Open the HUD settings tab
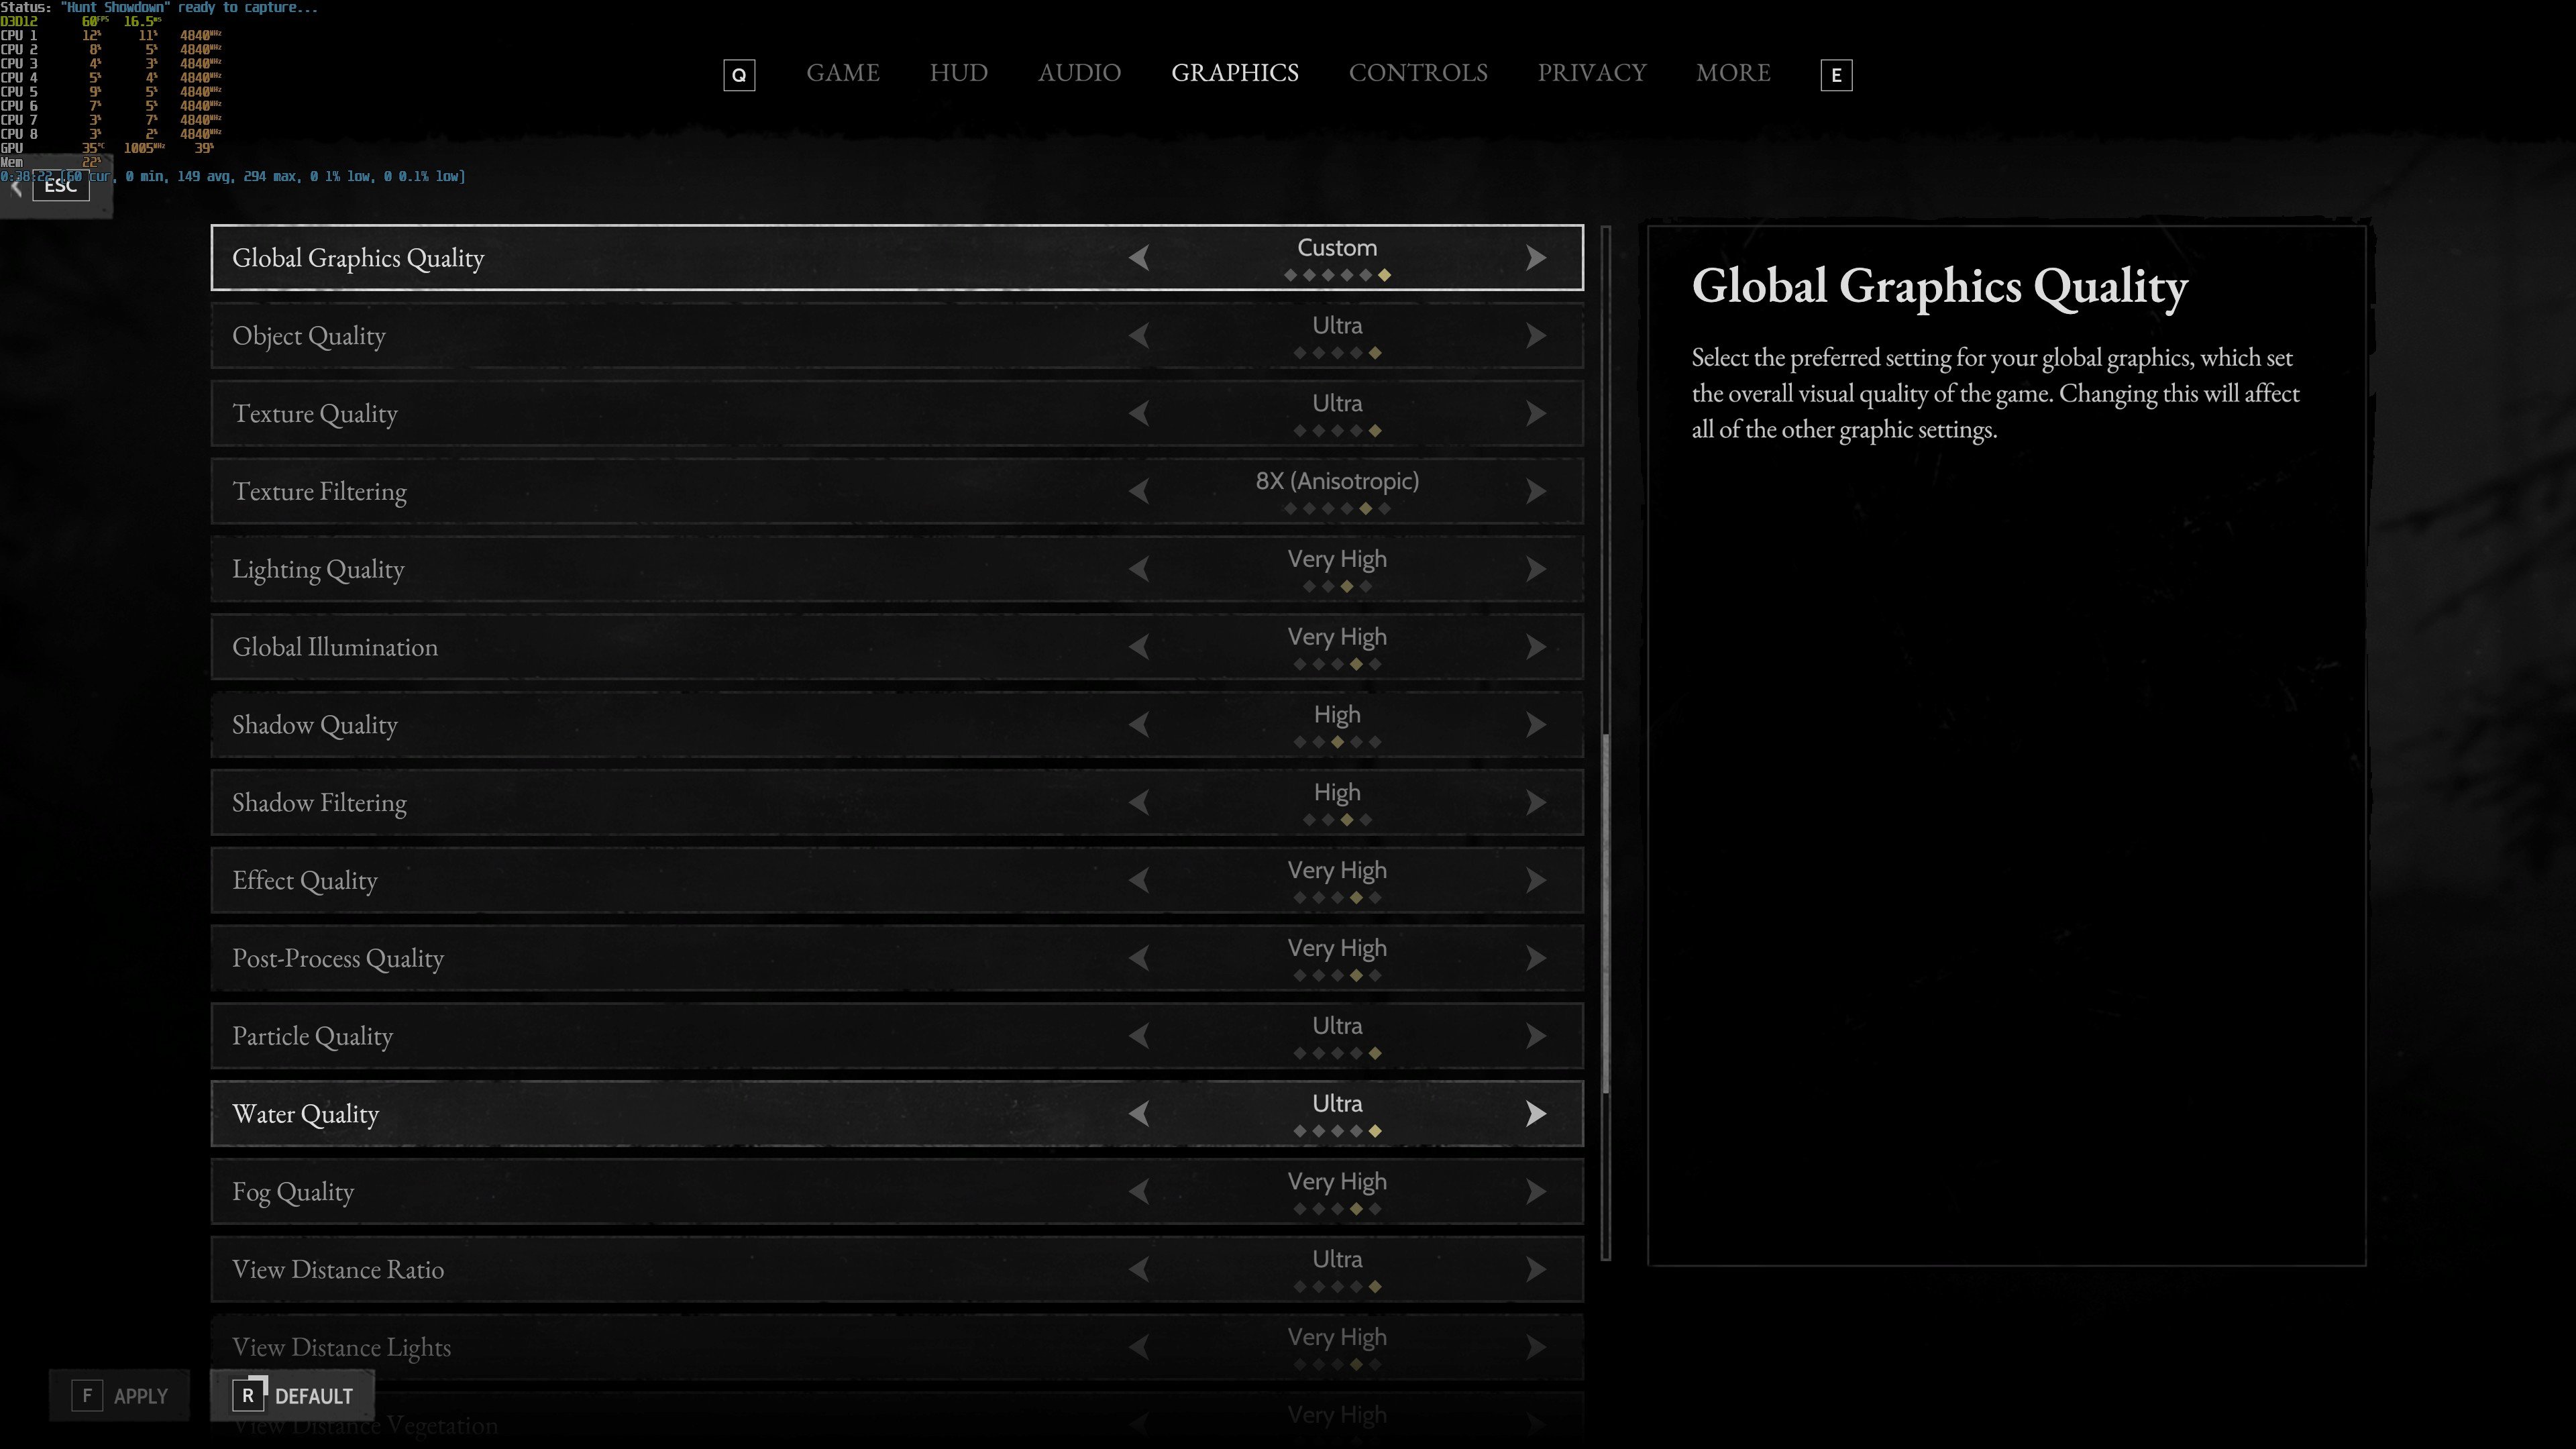This screenshot has width=2576, height=1449. (x=958, y=73)
